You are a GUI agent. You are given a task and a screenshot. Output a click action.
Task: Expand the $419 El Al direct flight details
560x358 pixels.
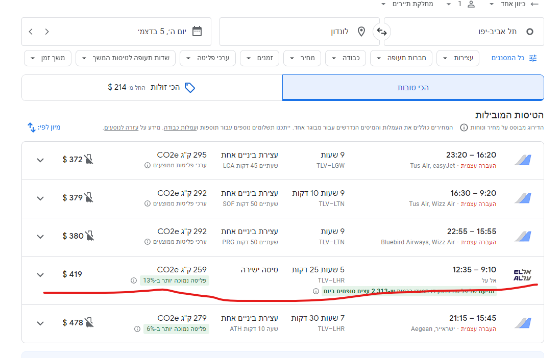click(x=40, y=275)
